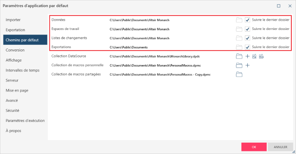Uncheck Suivre le dernier dossier for Listes de changements
Image resolution: width=296 pixels, height=154 pixels.
coord(247,38)
